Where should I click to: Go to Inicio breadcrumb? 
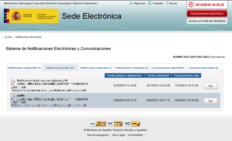[x=10, y=37]
